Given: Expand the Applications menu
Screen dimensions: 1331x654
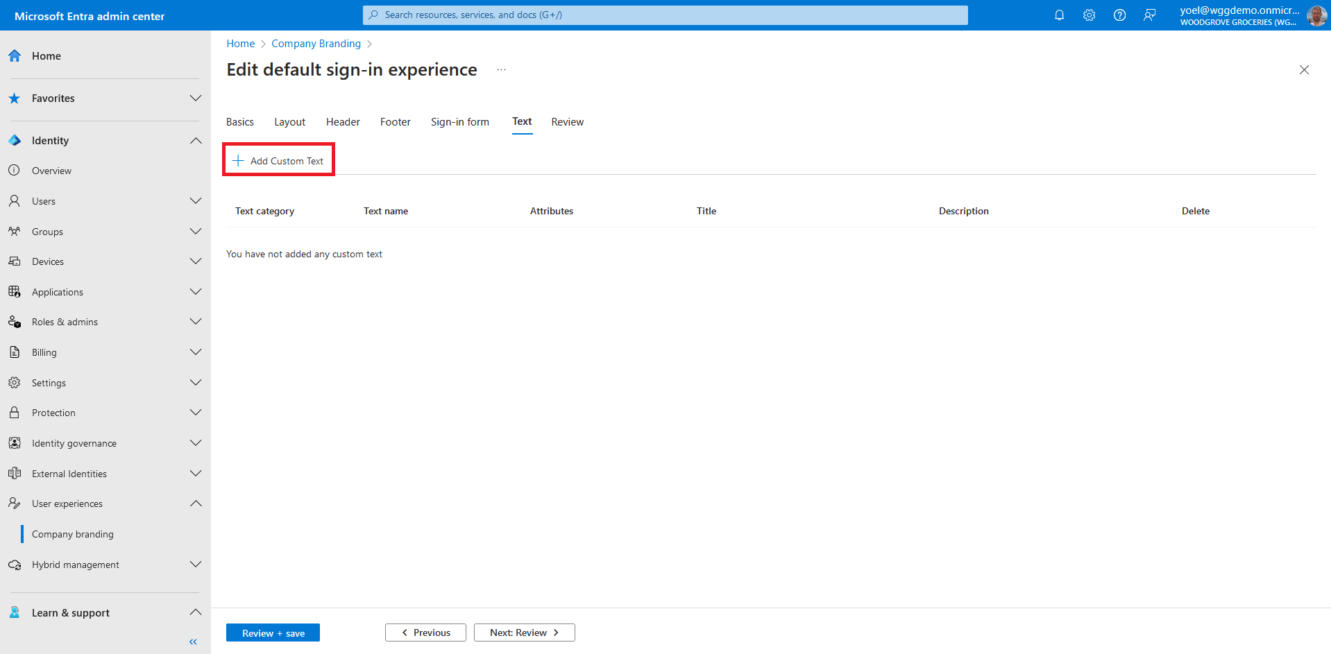Looking at the screenshot, I should tap(196, 292).
